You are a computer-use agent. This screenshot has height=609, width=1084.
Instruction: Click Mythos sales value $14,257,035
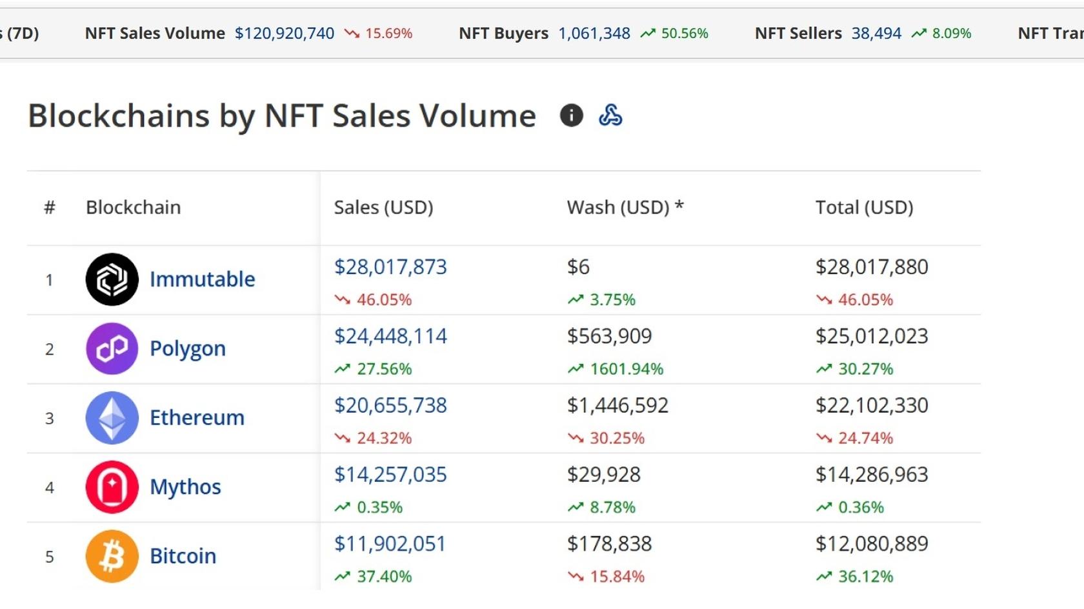tap(390, 475)
